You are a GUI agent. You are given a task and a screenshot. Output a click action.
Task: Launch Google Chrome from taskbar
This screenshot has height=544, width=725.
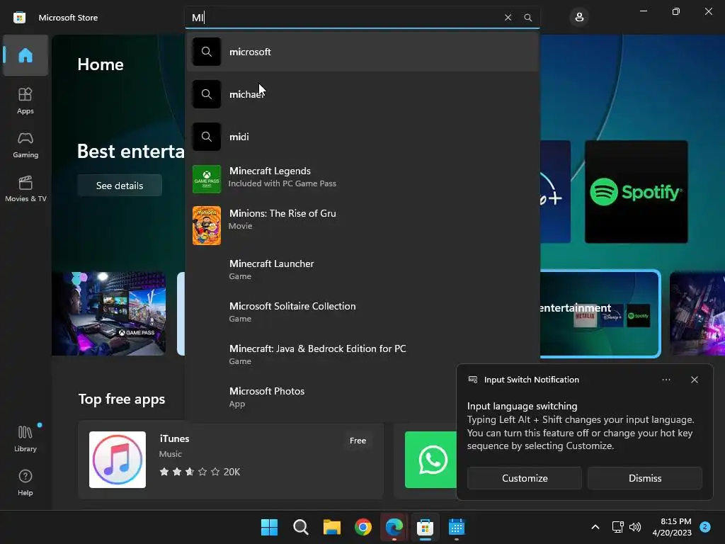[363, 527]
